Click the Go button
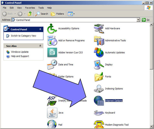This screenshot has width=154, height=129. 146,20
